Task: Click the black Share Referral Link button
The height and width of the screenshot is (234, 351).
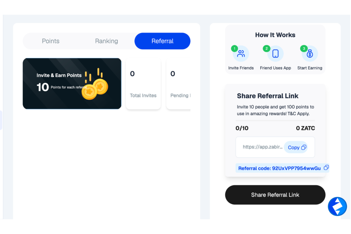Action: coord(275,195)
